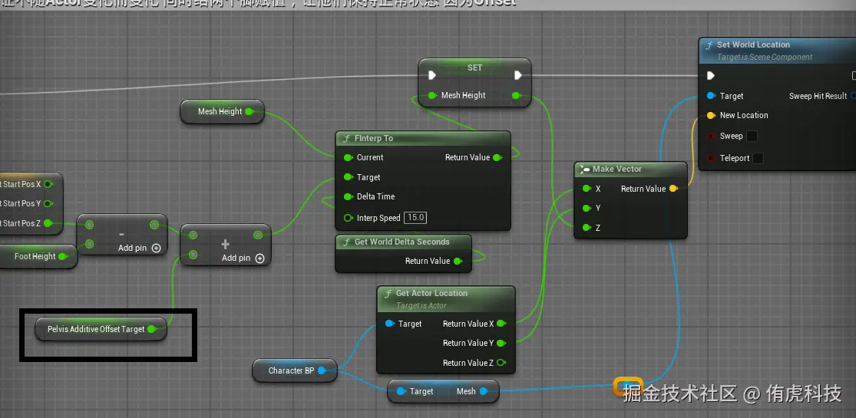This screenshot has width=856, height=418.
Task: Click the Target pin on Set World Location
Action: [711, 96]
